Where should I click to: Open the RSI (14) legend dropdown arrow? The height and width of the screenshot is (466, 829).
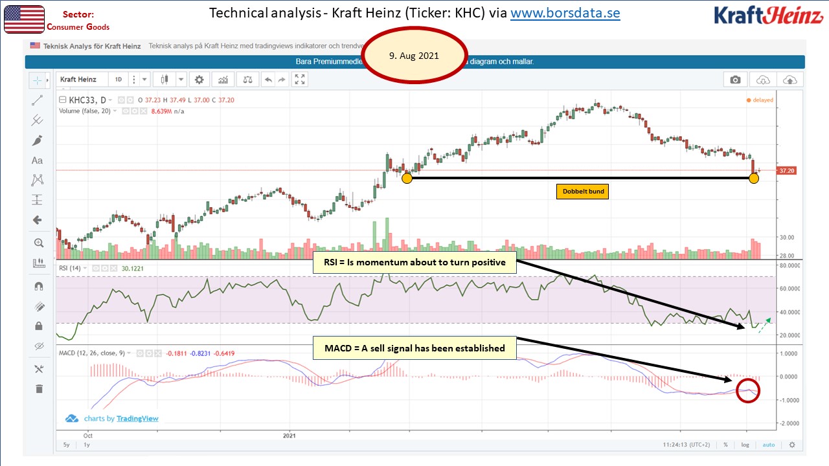85,268
